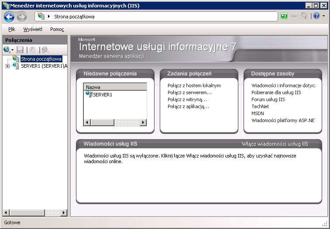The width and height of the screenshot is (330, 229).
Task: Click the SERVER1 tree node icon
Action: click(x=16, y=66)
